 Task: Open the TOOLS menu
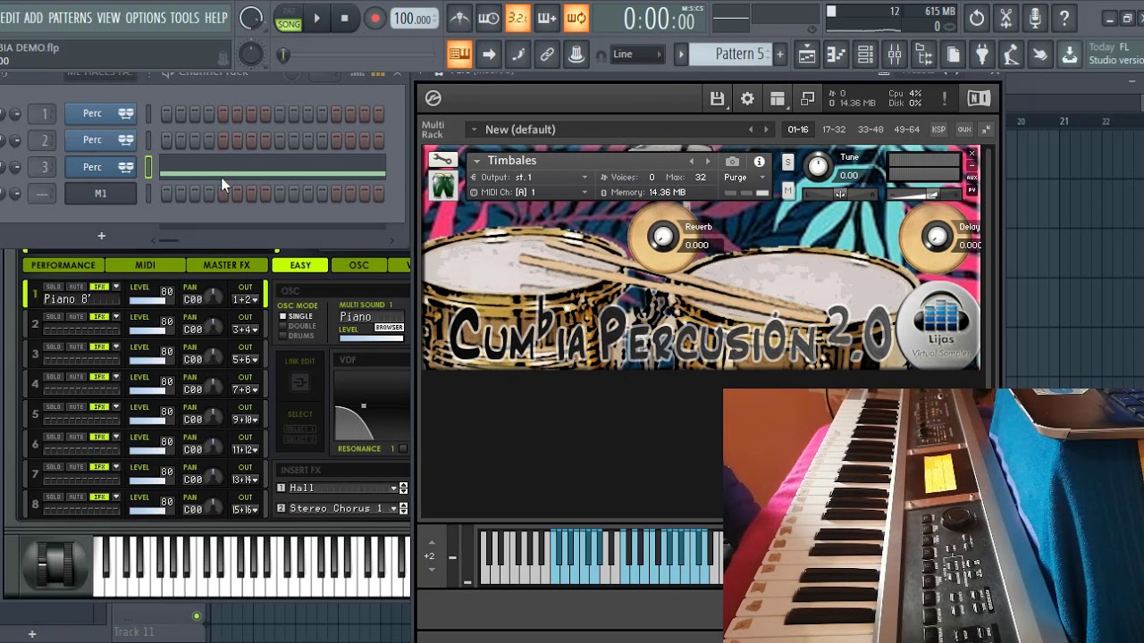pyautogui.click(x=185, y=18)
